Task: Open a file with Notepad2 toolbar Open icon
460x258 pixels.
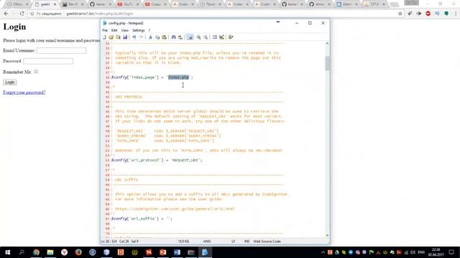Action: [x=111, y=37]
